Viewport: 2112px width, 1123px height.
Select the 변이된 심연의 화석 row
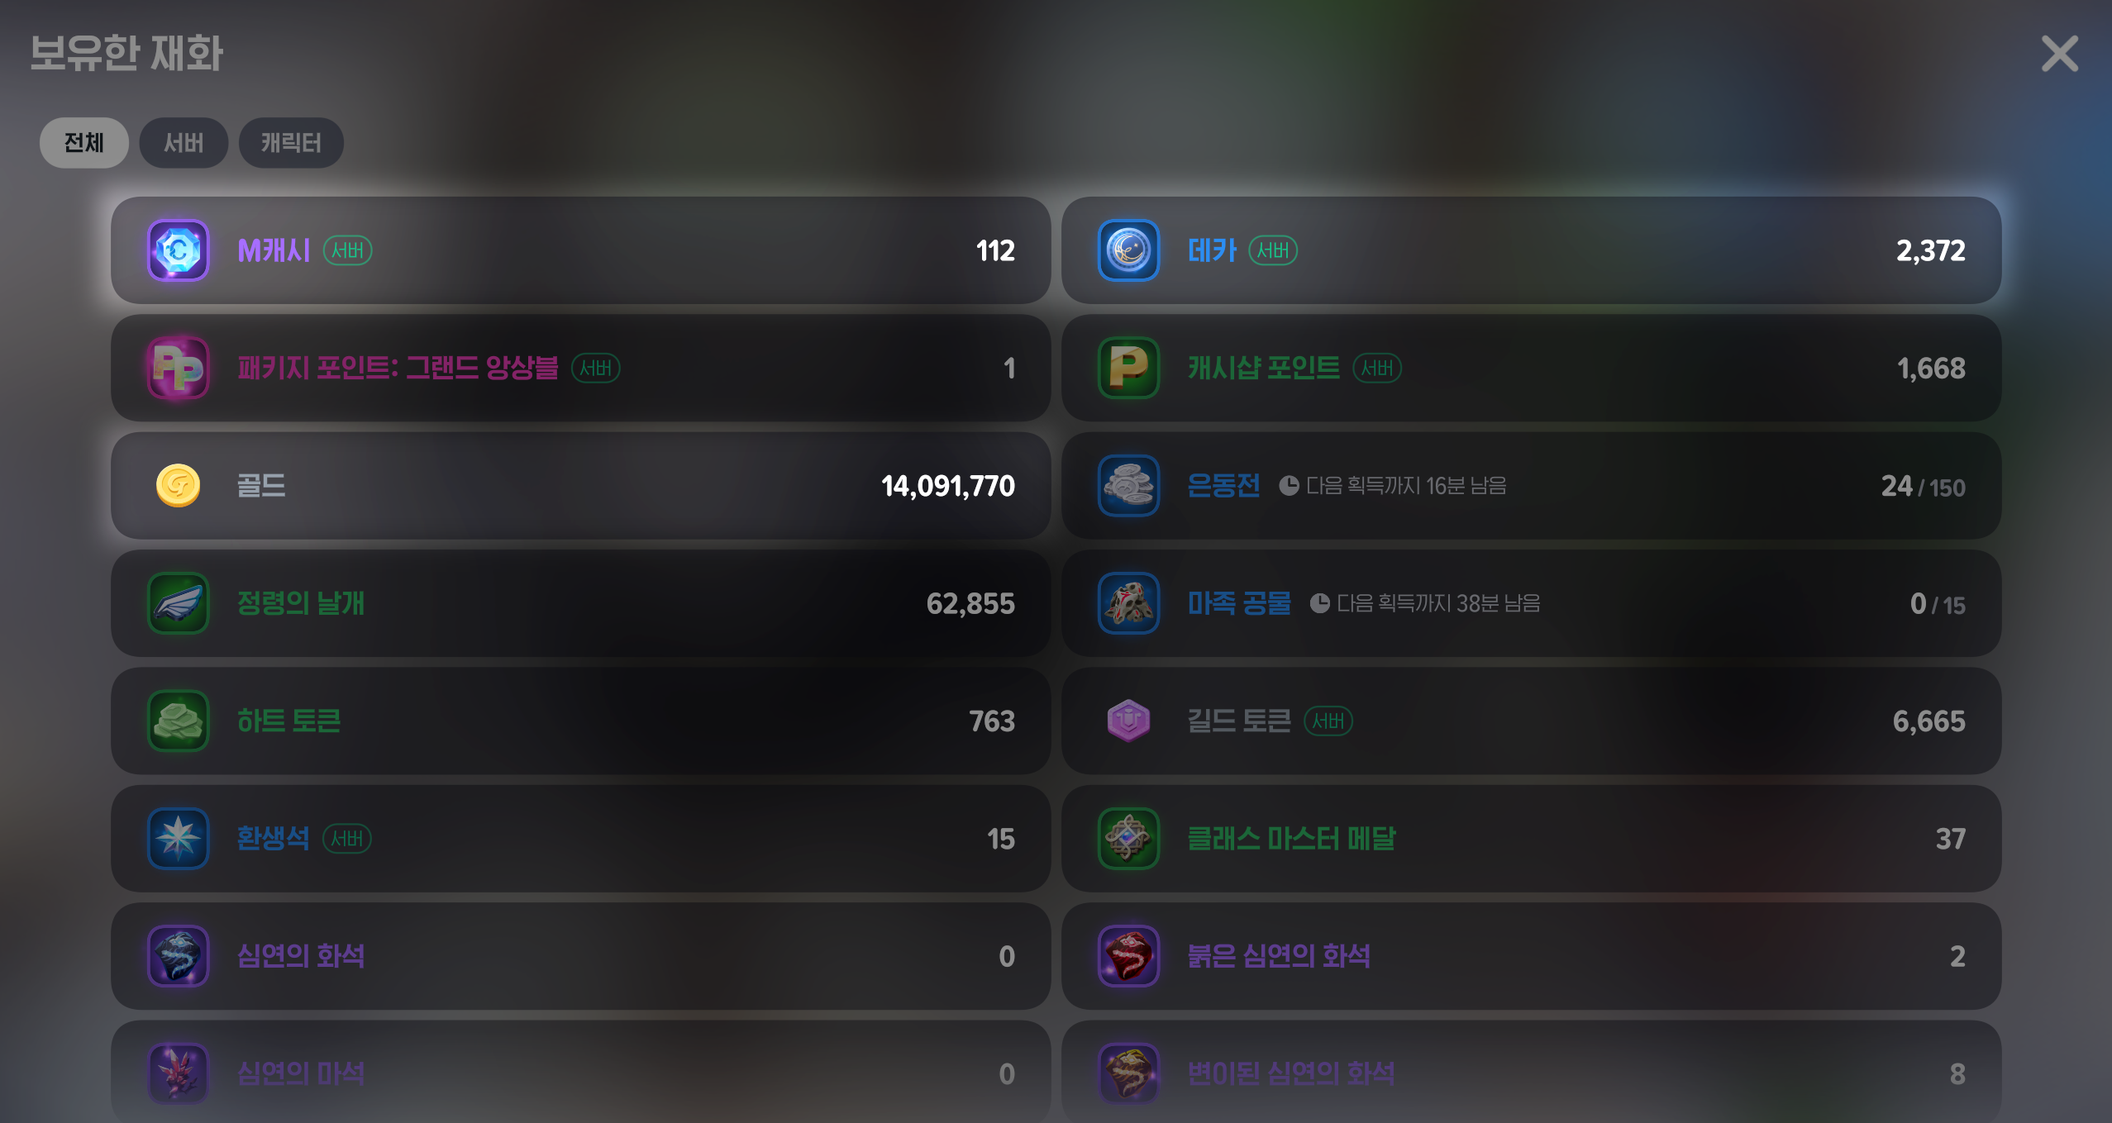[x=1531, y=1072]
